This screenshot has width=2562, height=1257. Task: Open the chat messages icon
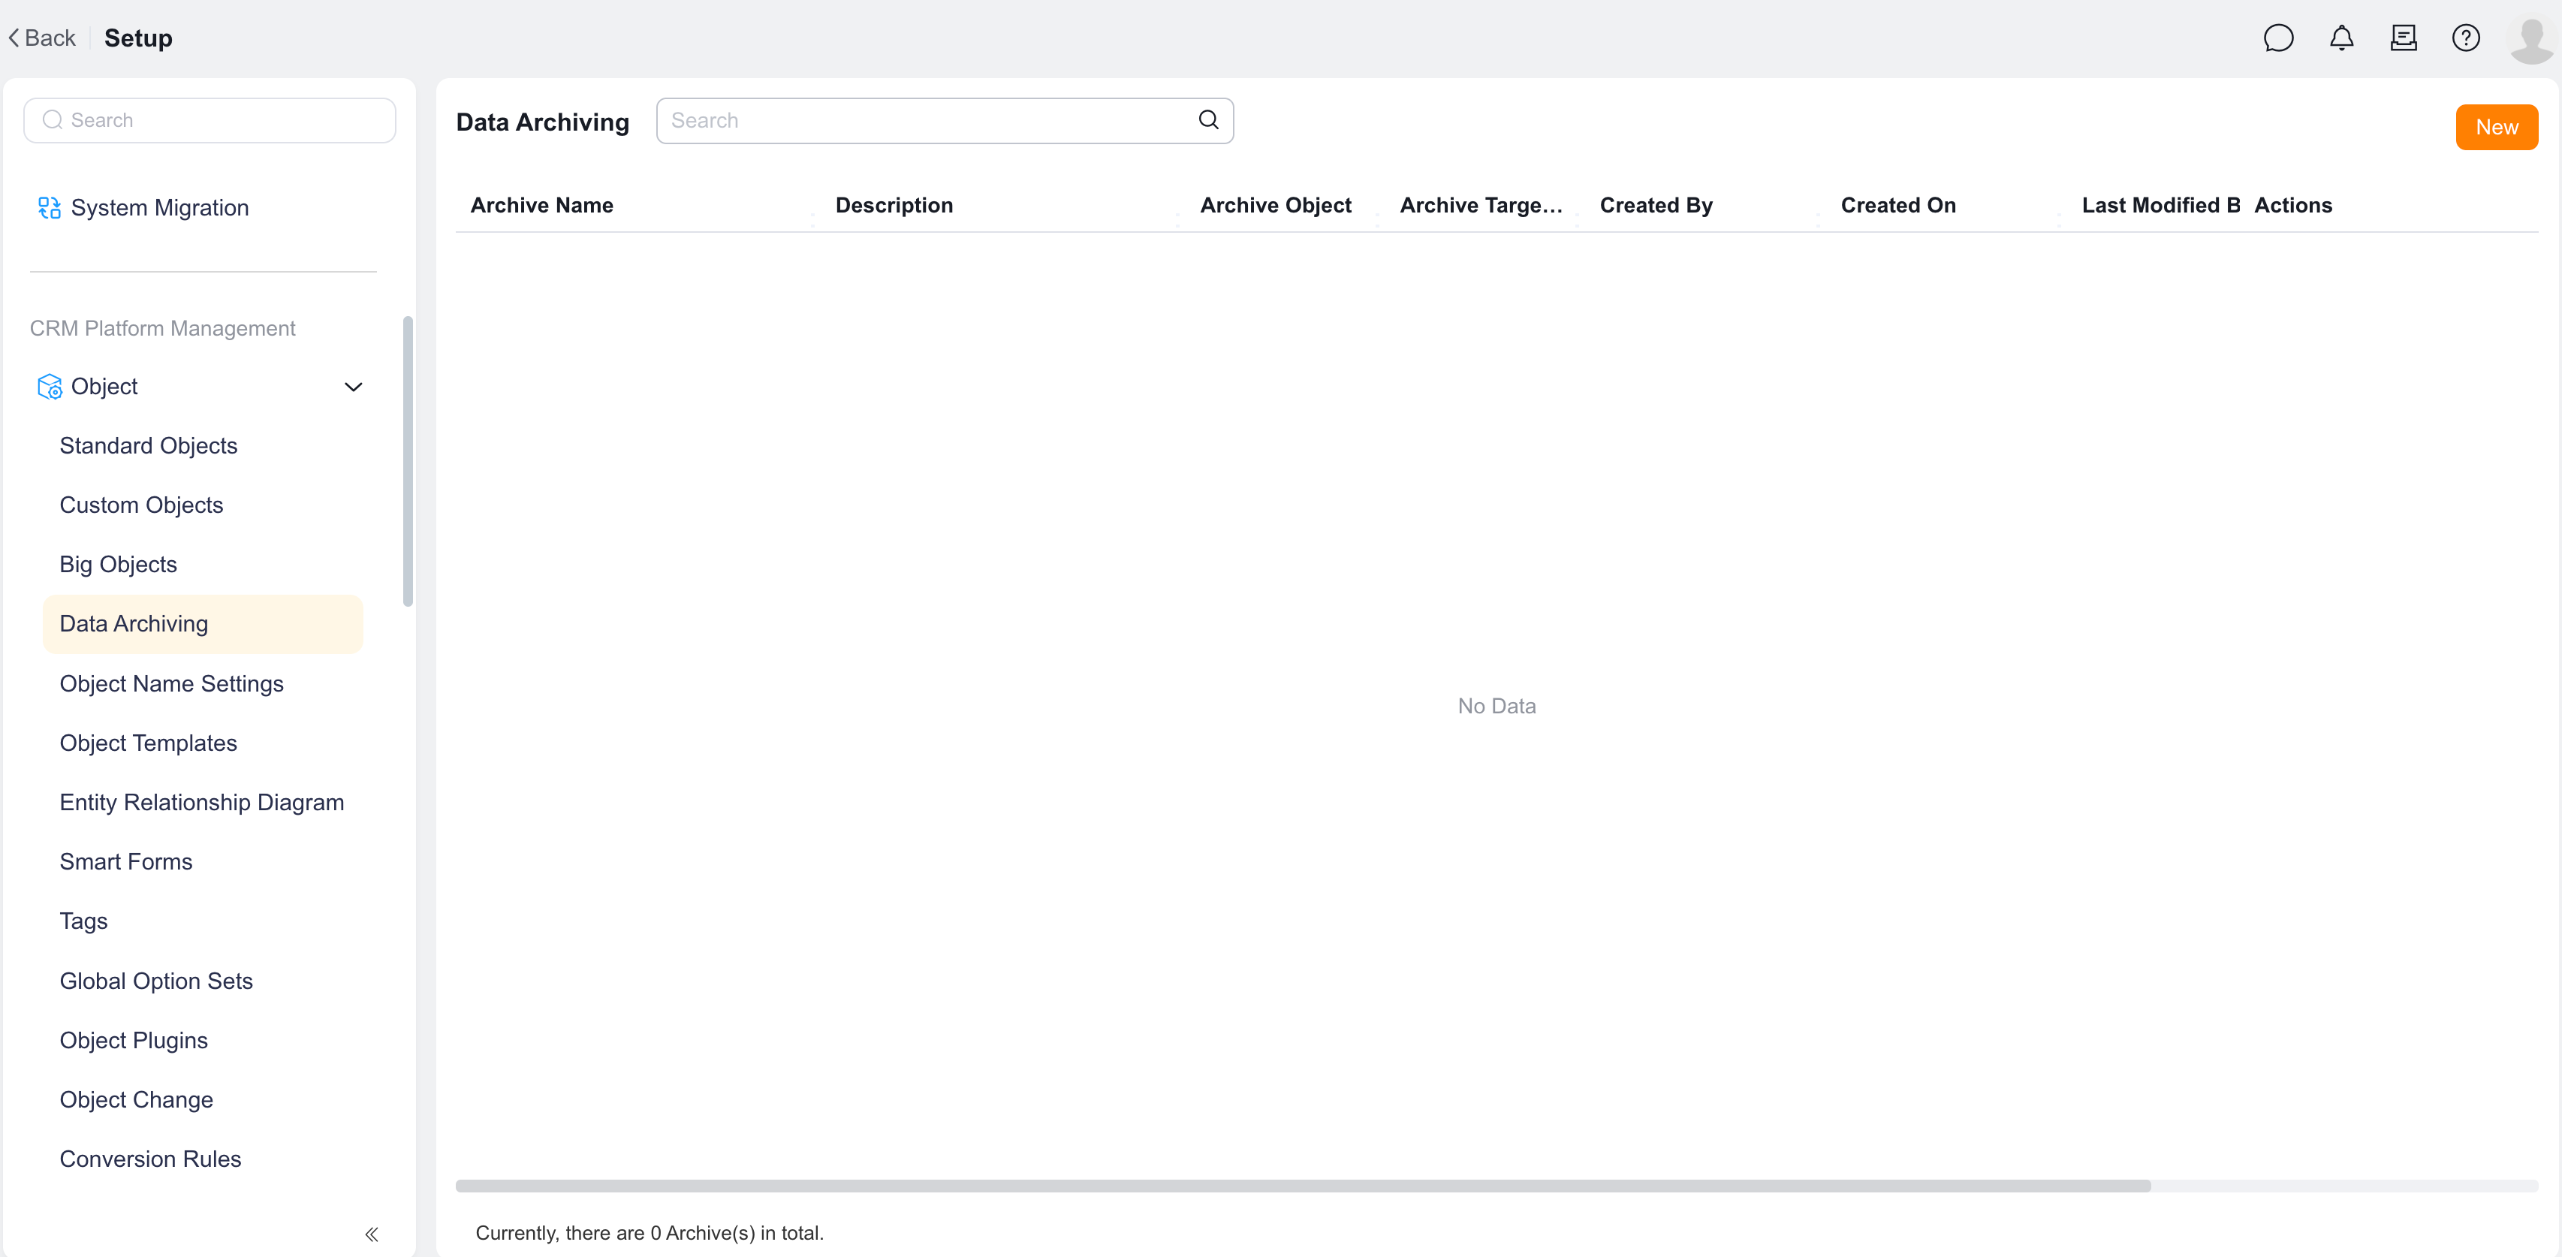pyautogui.click(x=2277, y=38)
